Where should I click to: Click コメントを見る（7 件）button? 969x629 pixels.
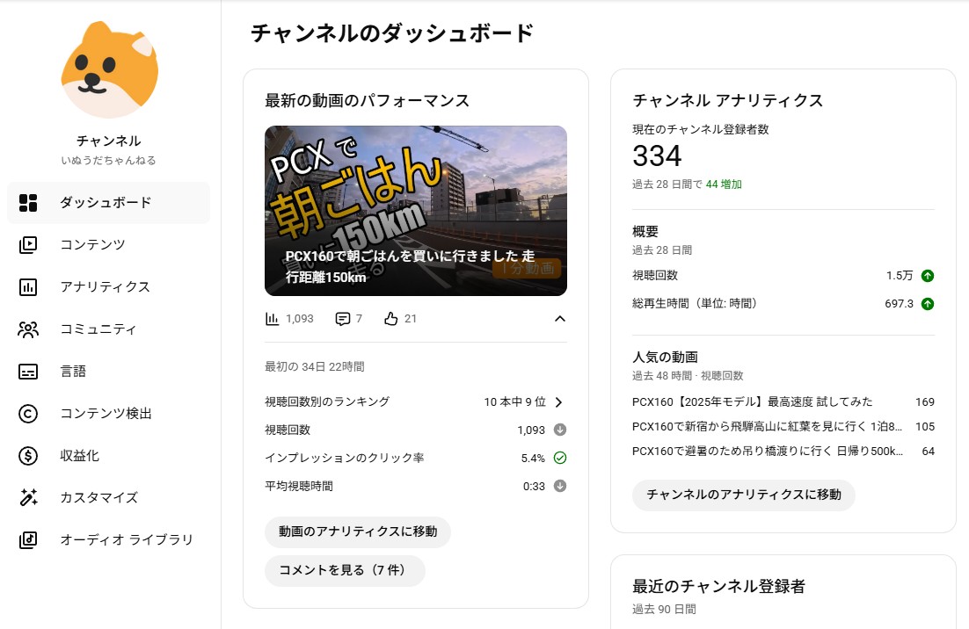click(345, 570)
